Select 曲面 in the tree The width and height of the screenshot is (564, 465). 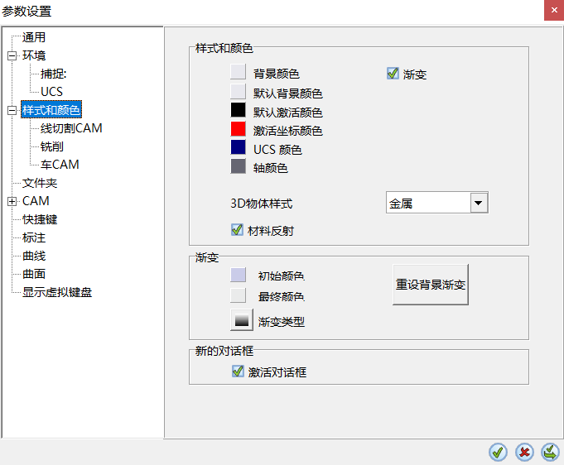click(x=34, y=274)
